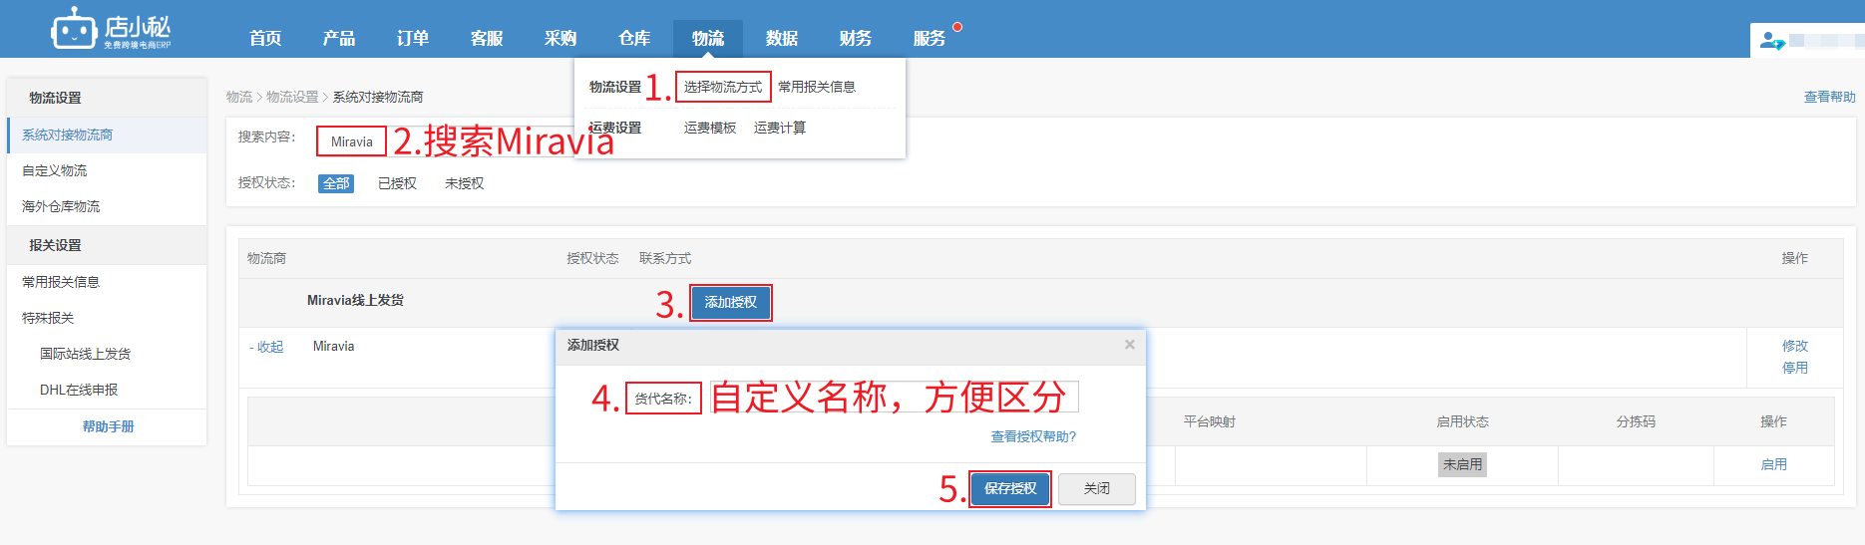
Task: Click the Miravia线上发货 row title
Action: 355,300
